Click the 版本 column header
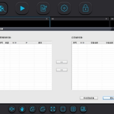This screenshot has width=114, height=114. (40, 43)
